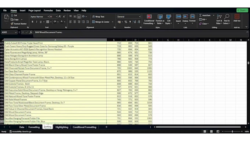
Task: Click Increase Decimal icon
Action: pos(135,22)
